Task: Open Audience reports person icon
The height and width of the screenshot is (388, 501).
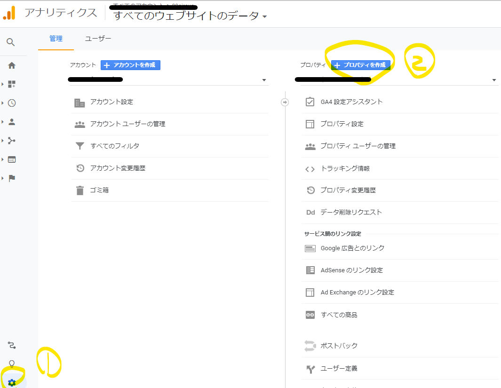Action: point(12,122)
